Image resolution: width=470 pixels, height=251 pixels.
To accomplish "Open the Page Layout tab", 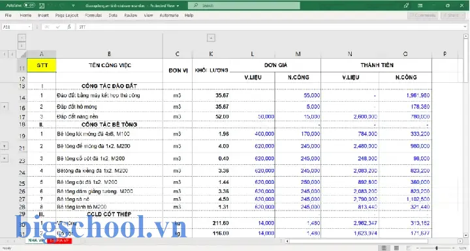I will (x=67, y=15).
